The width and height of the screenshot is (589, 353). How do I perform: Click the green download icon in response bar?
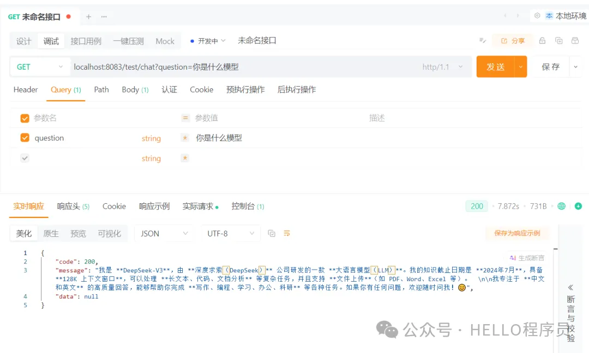pos(579,206)
